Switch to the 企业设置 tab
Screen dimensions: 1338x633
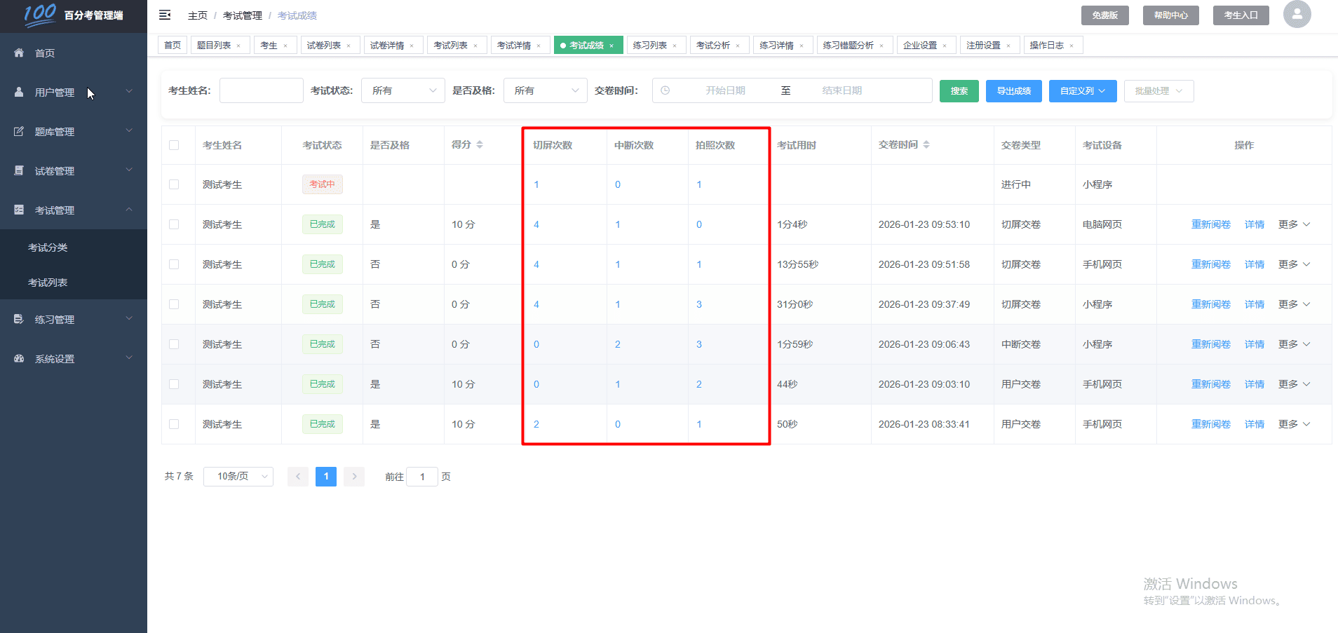pos(921,44)
